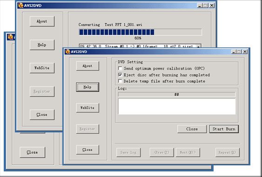This screenshot has width=262, height=177.
Task: Close the converting AVI2DVD window with X
Action: (212, 6)
